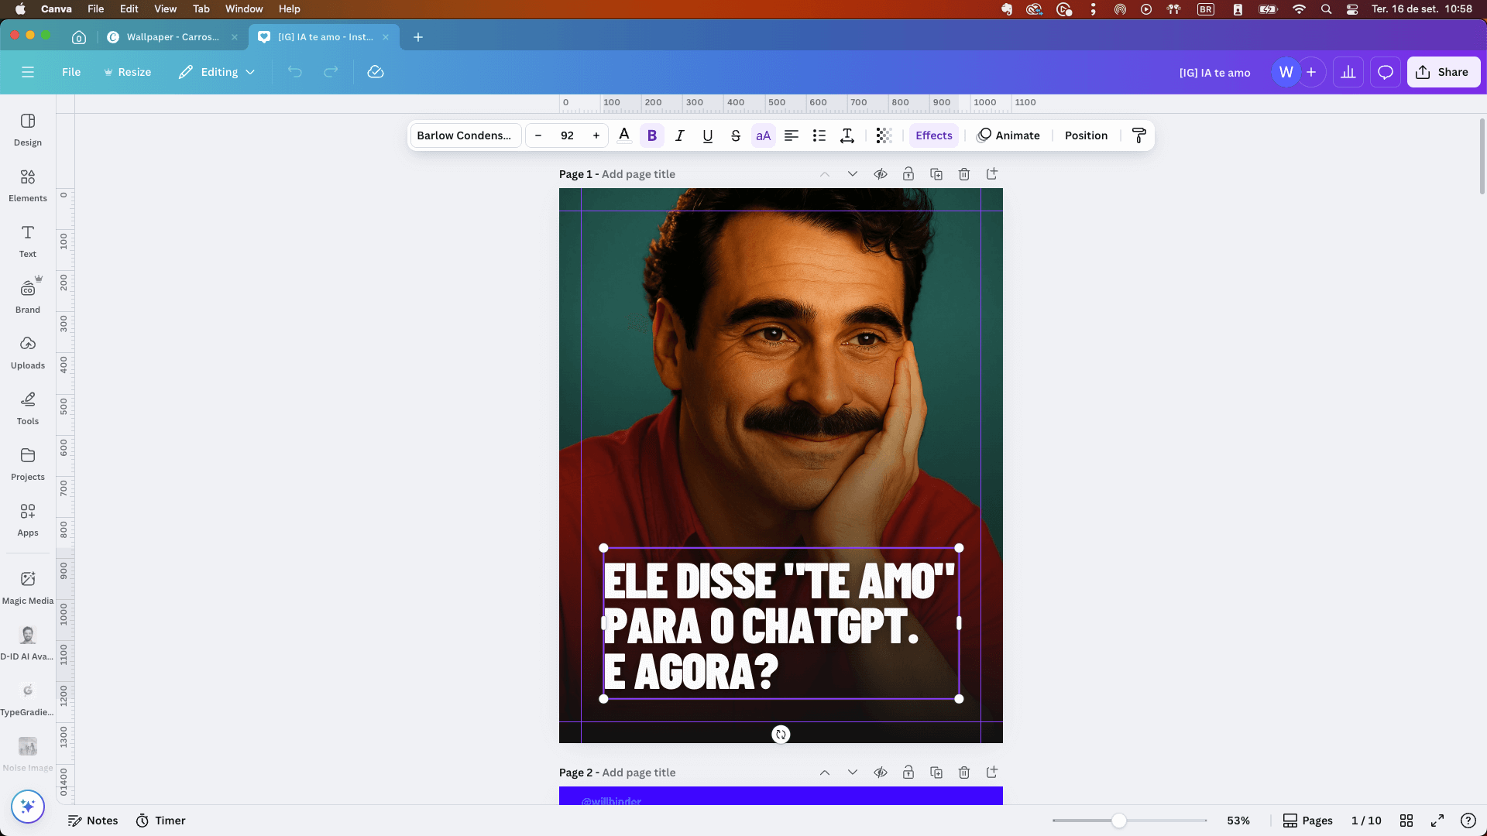This screenshot has height=836, width=1487.
Task: Click the text color icon
Action: tap(624, 135)
